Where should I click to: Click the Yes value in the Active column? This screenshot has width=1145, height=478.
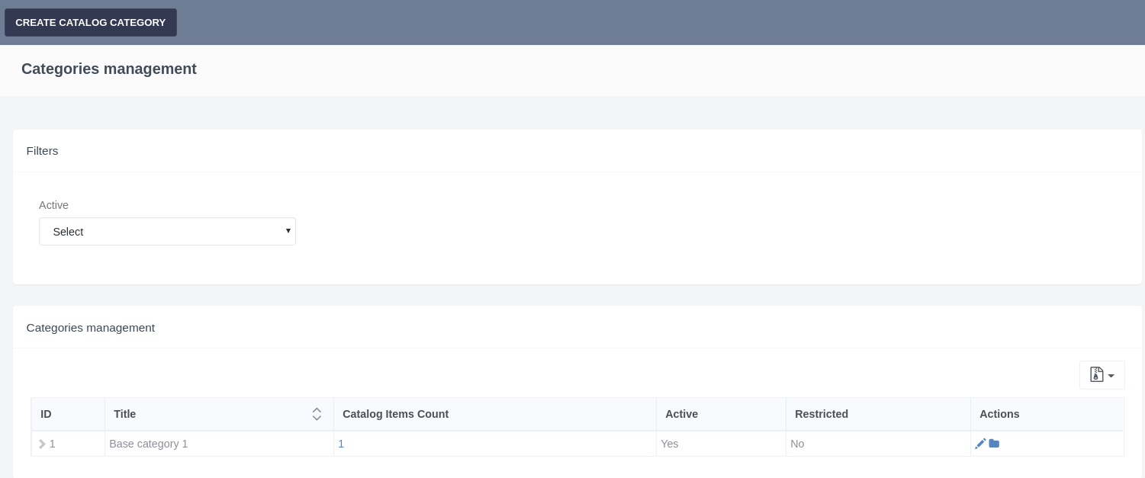669,444
